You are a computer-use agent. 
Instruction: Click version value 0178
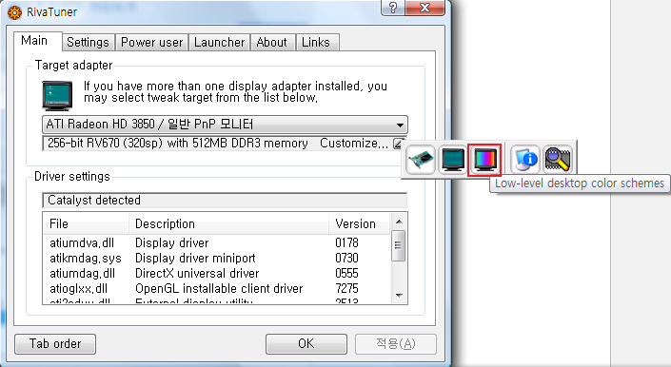tap(346, 242)
